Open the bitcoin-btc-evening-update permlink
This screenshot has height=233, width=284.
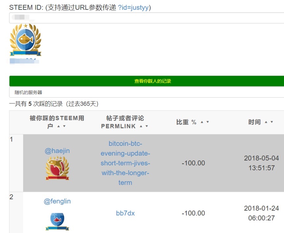(125, 163)
